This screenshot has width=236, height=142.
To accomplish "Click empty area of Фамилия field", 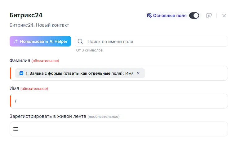I will click(186, 73).
